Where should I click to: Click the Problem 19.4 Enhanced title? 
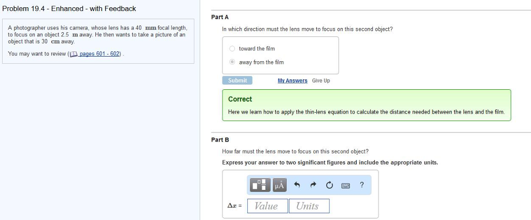(69, 9)
